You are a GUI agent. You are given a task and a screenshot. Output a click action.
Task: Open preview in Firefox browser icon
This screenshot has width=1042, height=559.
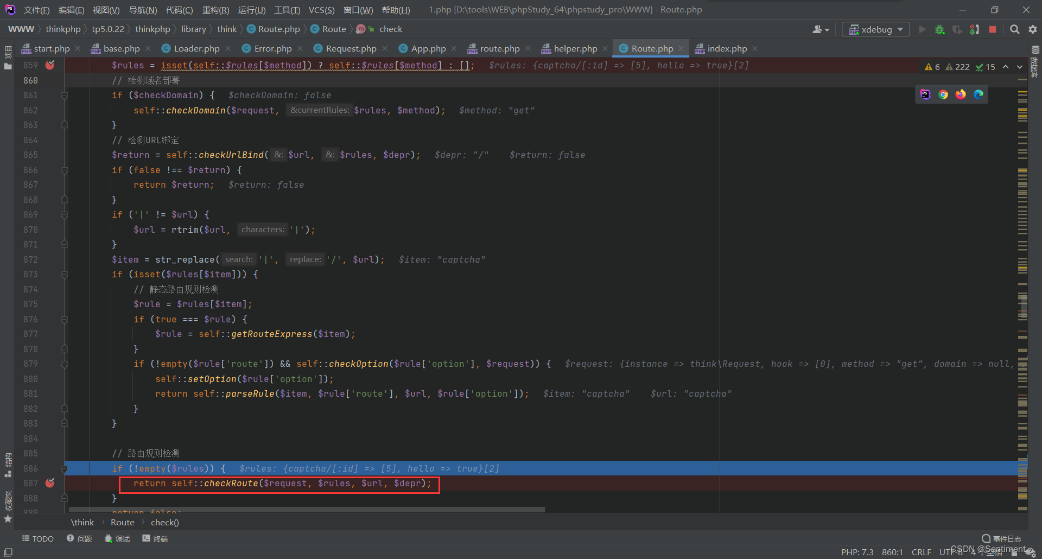click(961, 94)
